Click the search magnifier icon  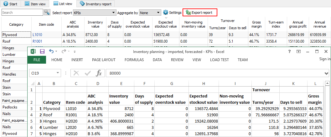click(x=47, y=13)
